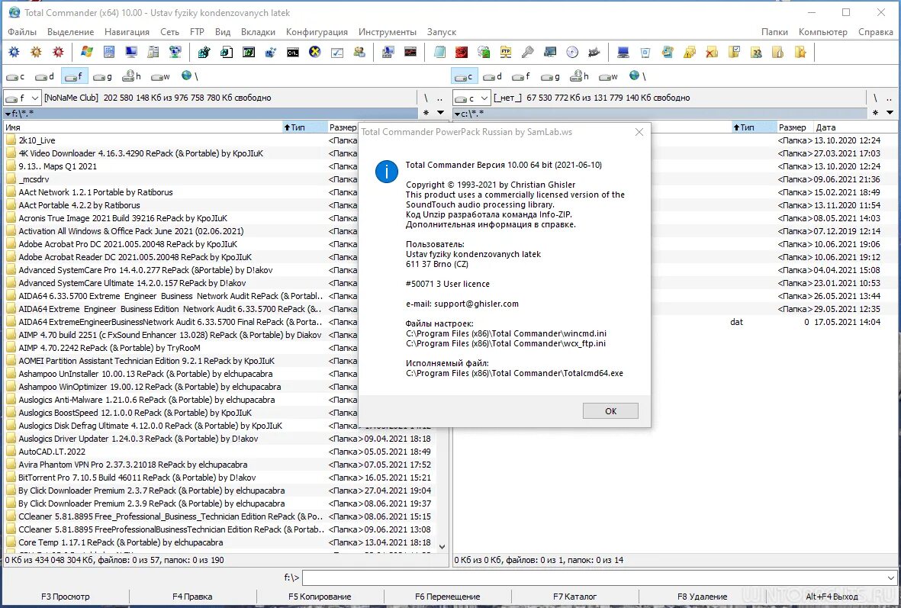Click the folder with checkbox icon
901x608 pixels.
734,53
